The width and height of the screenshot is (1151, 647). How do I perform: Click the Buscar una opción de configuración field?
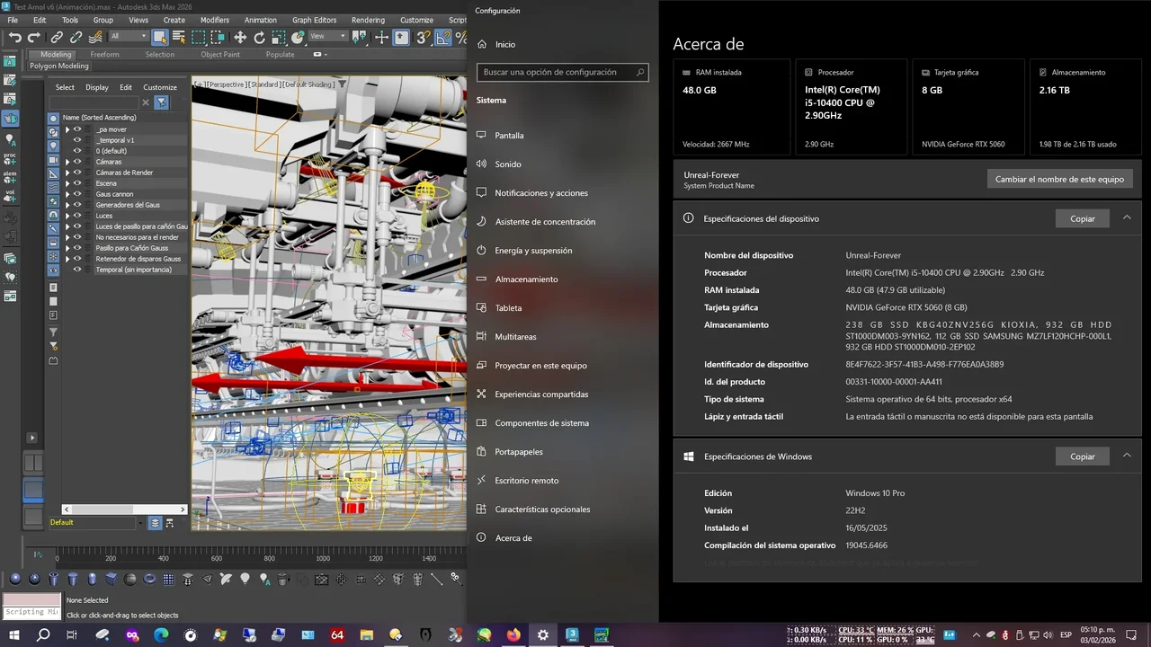[562, 72]
